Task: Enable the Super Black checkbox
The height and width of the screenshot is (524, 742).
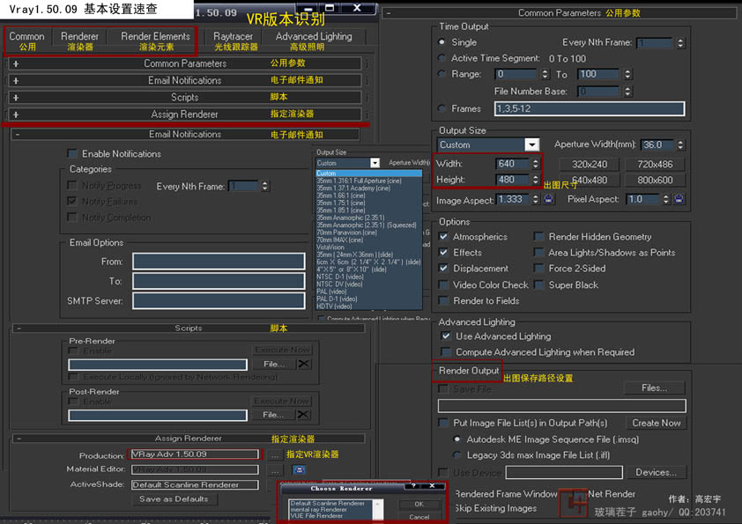Action: click(538, 284)
